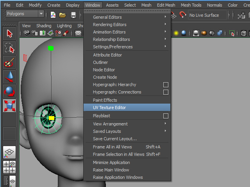Expand the Relationship Editors submenu

pyautogui.click(x=127, y=39)
